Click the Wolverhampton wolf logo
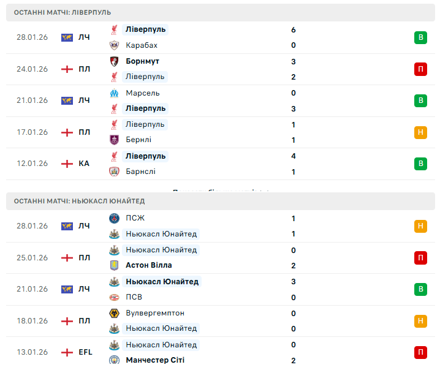 (x=114, y=313)
